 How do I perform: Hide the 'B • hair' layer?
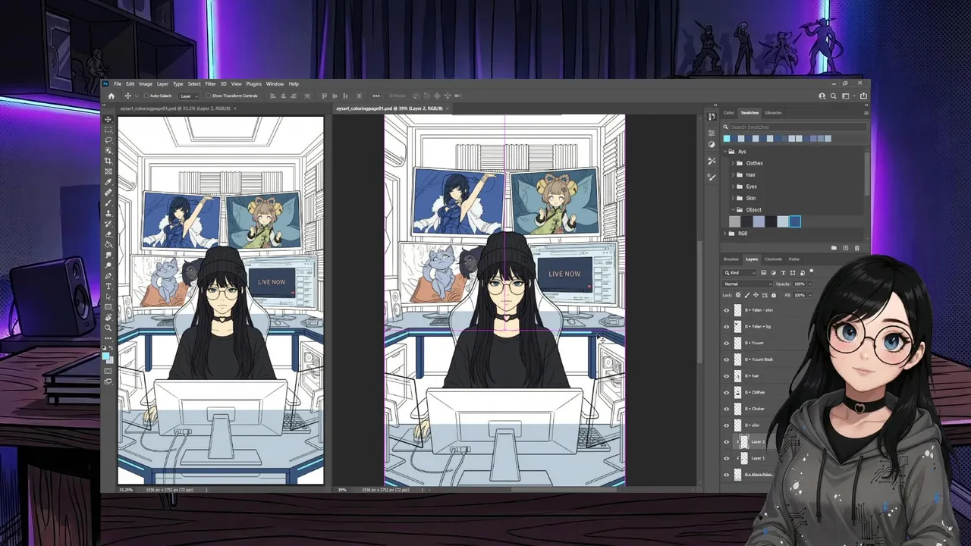pyautogui.click(x=726, y=375)
